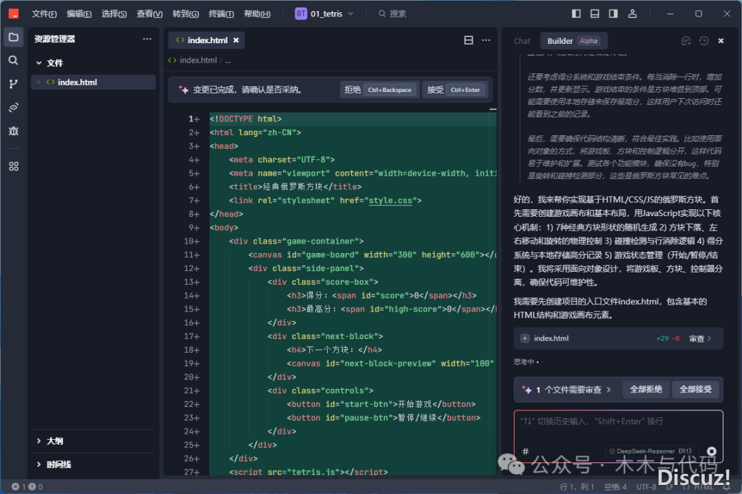Toggle the primary sidebar visibility
Image resolution: width=742 pixels, height=494 pixels.
point(576,14)
